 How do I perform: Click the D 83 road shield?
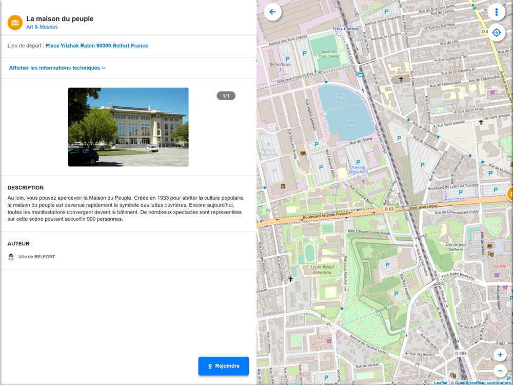click(389, 209)
